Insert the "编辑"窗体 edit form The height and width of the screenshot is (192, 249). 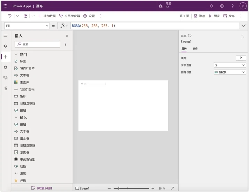24,68
